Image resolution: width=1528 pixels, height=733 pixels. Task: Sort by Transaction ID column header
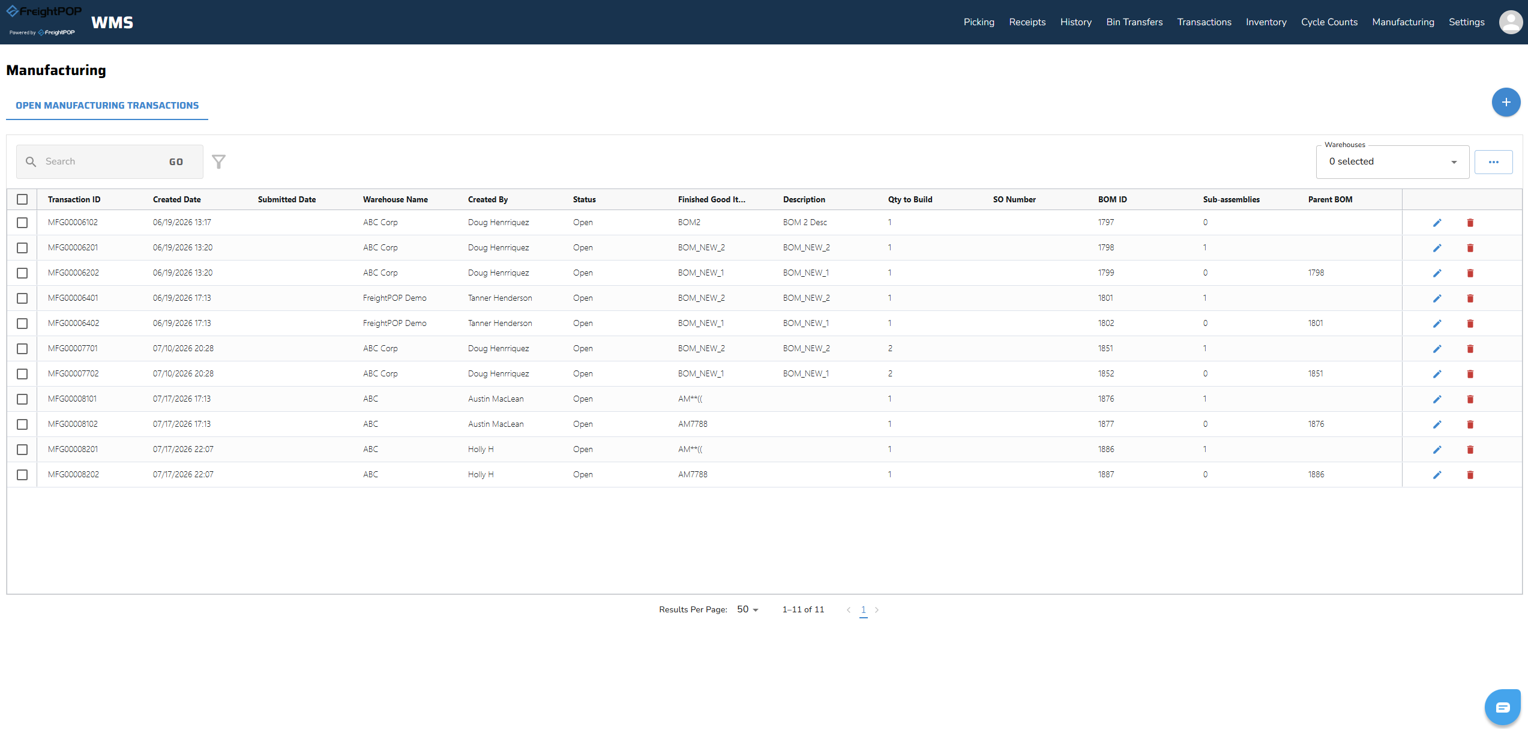pyautogui.click(x=74, y=199)
